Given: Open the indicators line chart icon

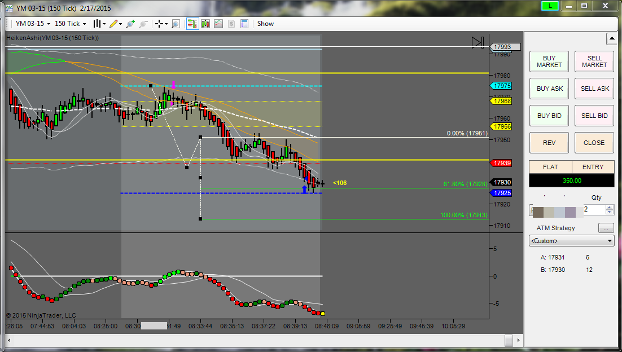Looking at the screenshot, I should (x=218, y=24).
